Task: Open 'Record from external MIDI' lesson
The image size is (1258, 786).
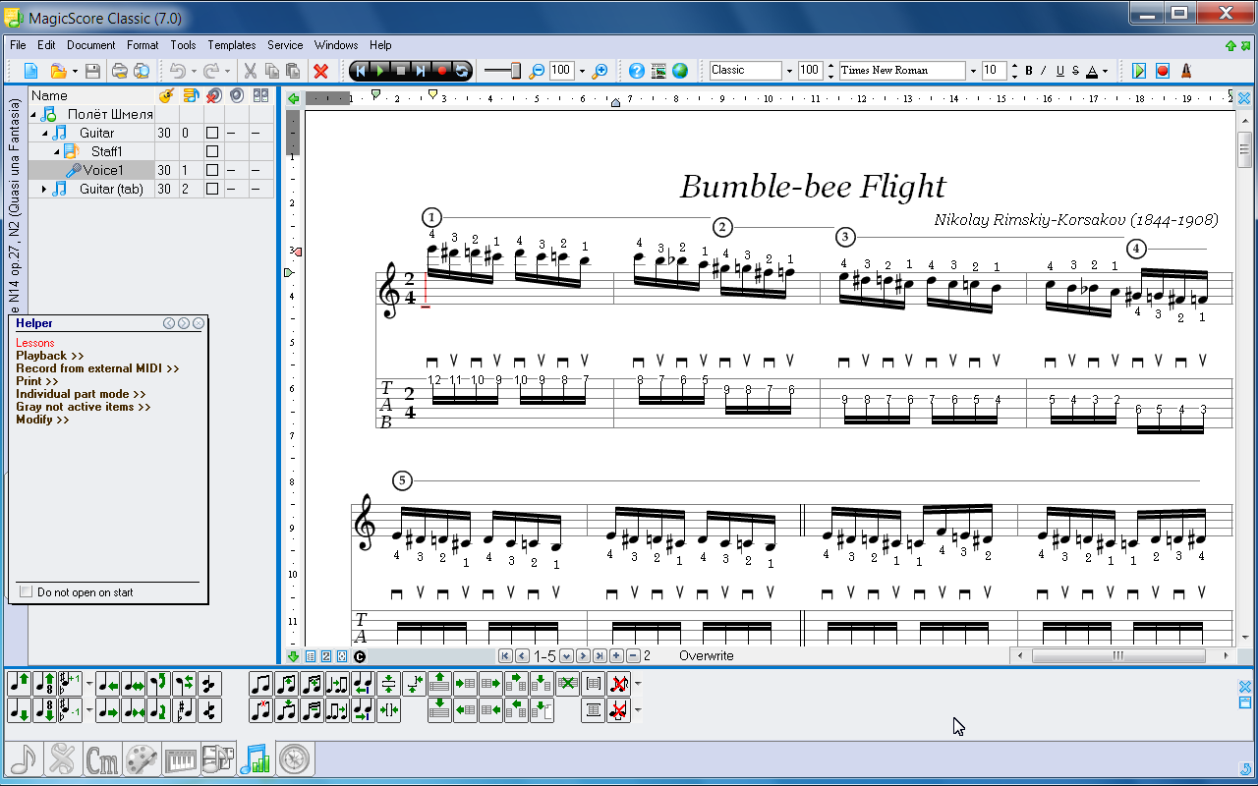Action: click(97, 368)
